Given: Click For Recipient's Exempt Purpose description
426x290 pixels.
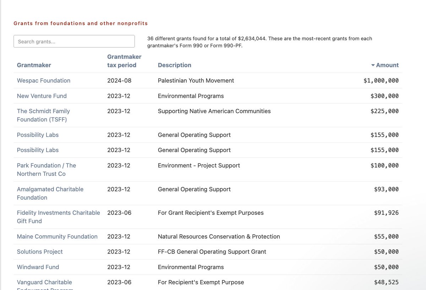Looking at the screenshot, I should pyautogui.click(x=201, y=282).
